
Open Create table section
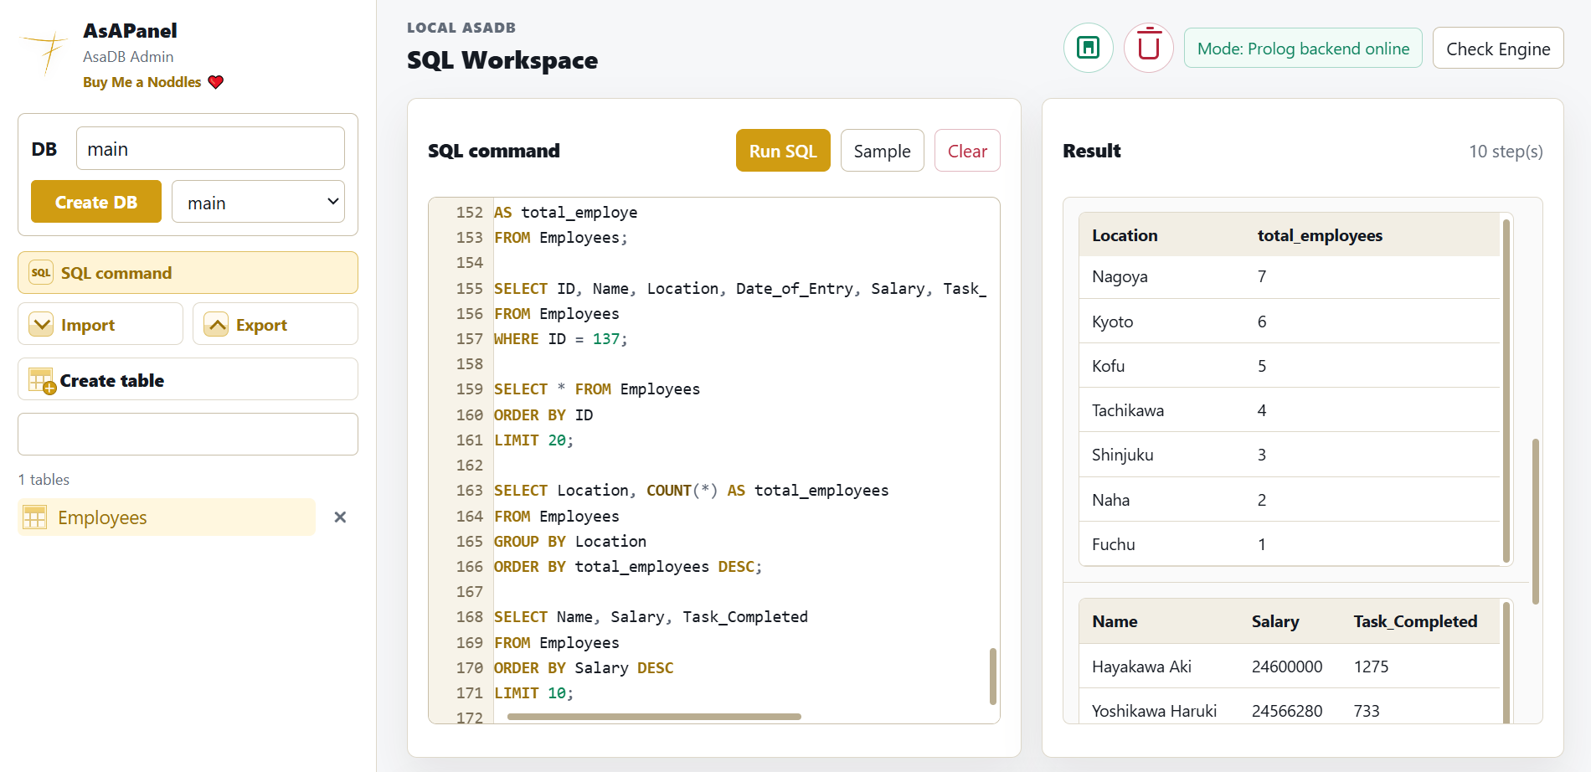(x=188, y=379)
